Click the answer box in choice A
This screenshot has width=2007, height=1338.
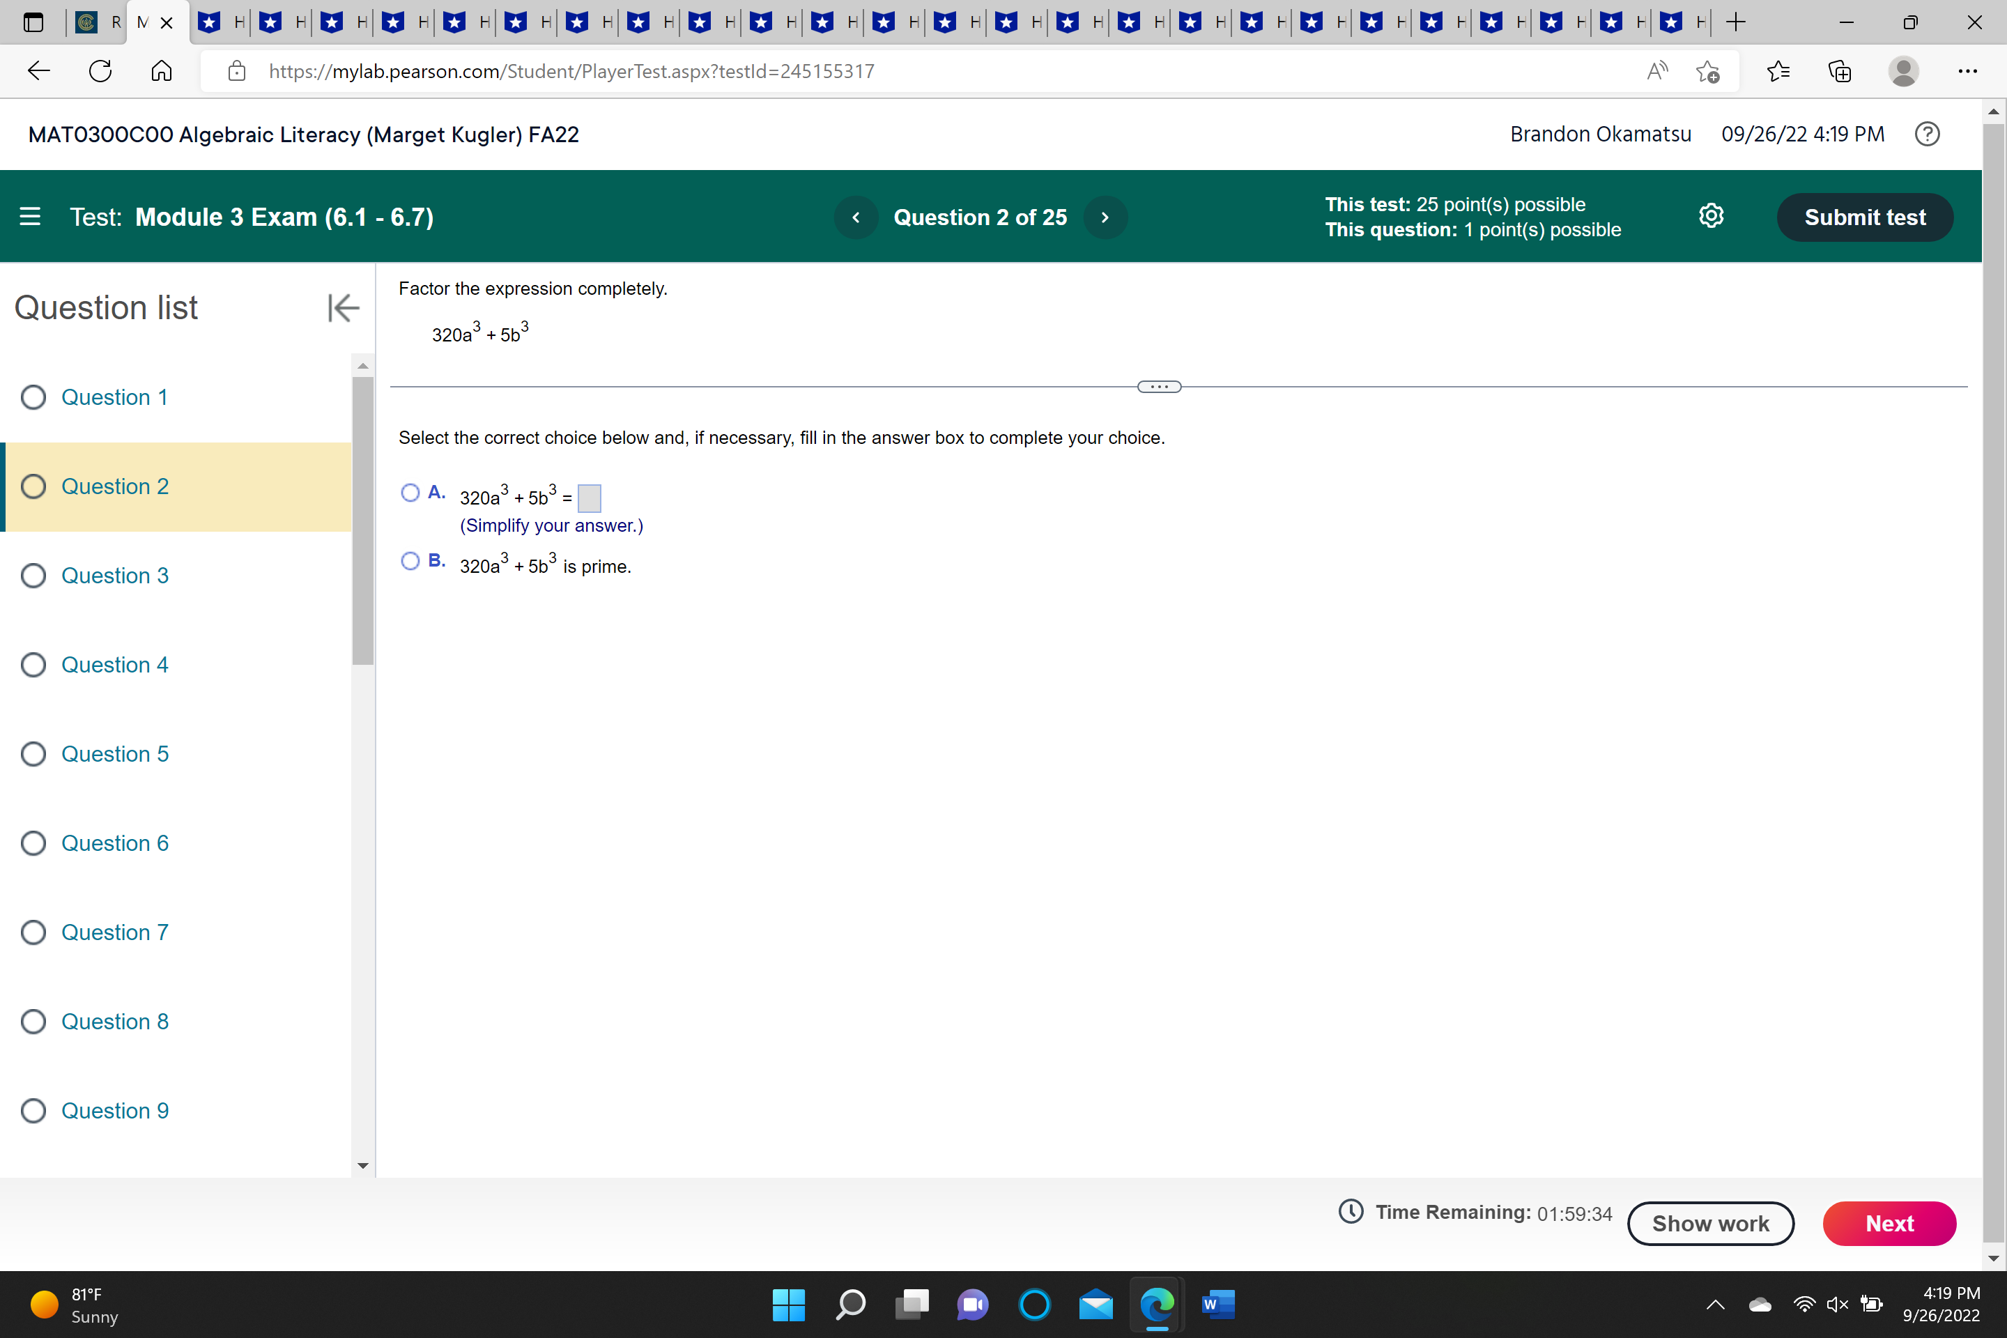coord(590,498)
